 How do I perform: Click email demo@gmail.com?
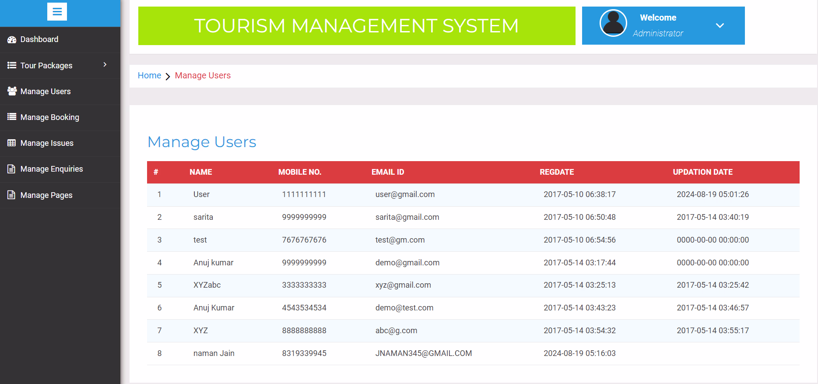tap(407, 263)
